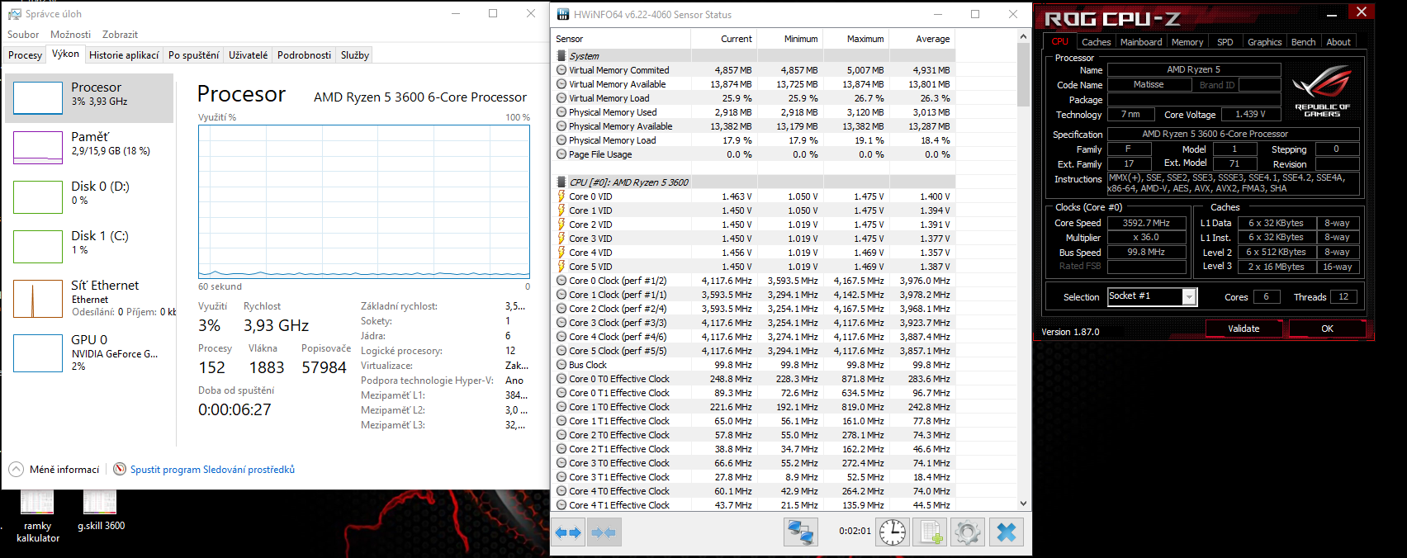This screenshot has height=558, width=1407.
Task: Click the ROG Republic of Gamers logo
Action: (x=1322, y=92)
